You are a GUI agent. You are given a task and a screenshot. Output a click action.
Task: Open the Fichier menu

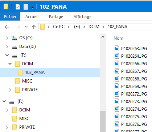click(x=10, y=17)
